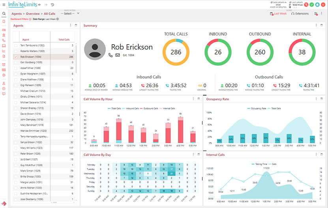The height and width of the screenshot is (208, 328).
Task: Open the Last Week date filter
Action: (278, 13)
